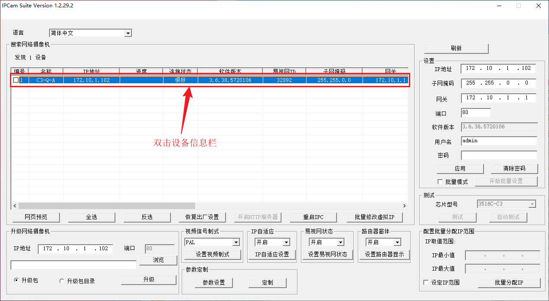The height and width of the screenshot is (301, 549).
Task: Click the empty 密码 password field
Action: point(499,155)
